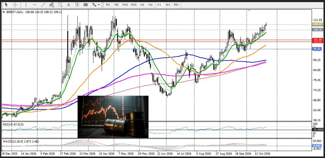Select the W1 weekly timeframe
The image size is (325, 158).
168,5
